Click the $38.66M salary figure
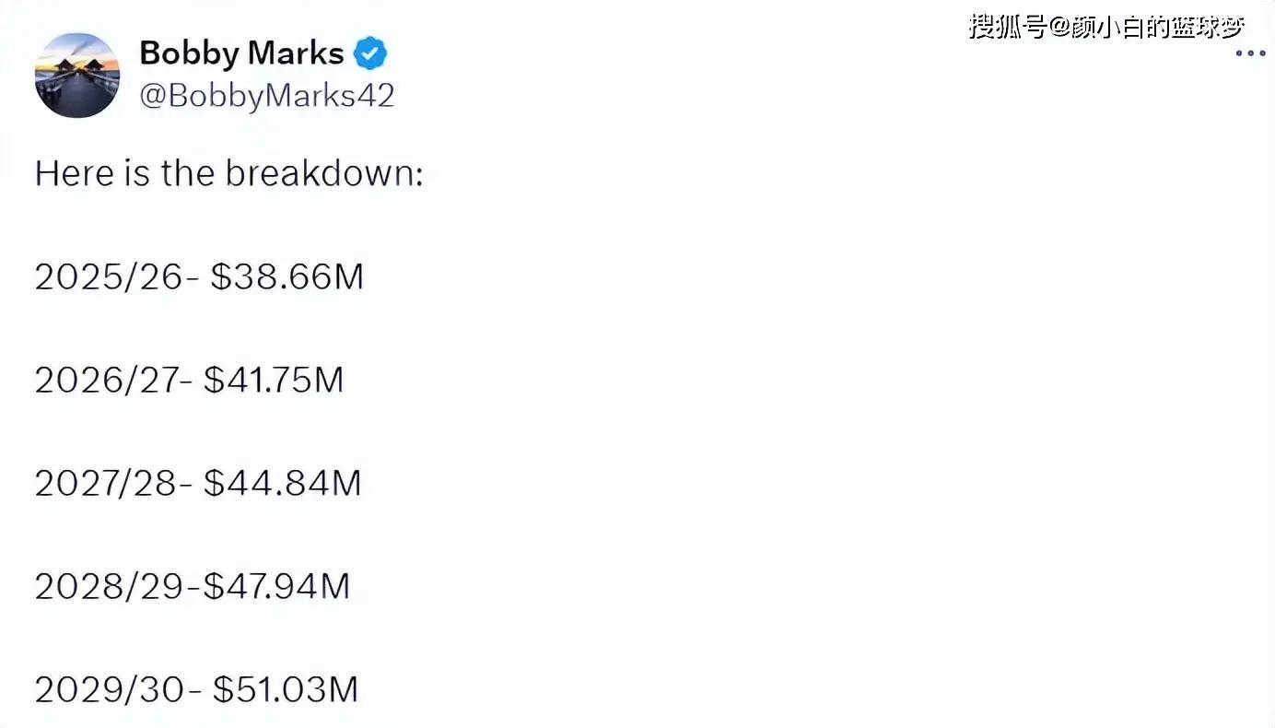This screenshot has width=1275, height=728. (x=287, y=276)
